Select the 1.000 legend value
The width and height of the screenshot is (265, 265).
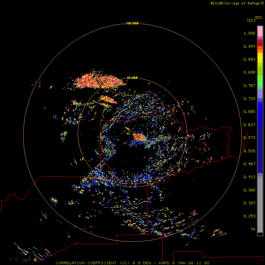[x=249, y=33]
